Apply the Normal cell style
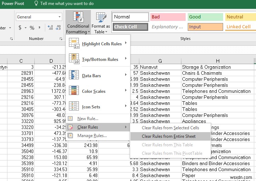This screenshot has height=181, width=256. [130, 17]
